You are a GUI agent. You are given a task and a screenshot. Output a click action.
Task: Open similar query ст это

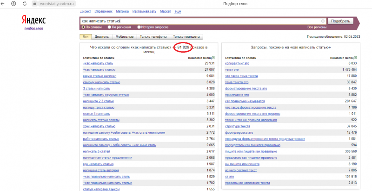point(230,177)
